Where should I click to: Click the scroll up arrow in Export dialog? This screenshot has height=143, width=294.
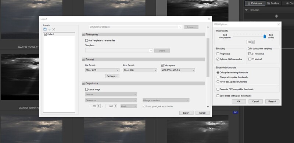(208, 27)
